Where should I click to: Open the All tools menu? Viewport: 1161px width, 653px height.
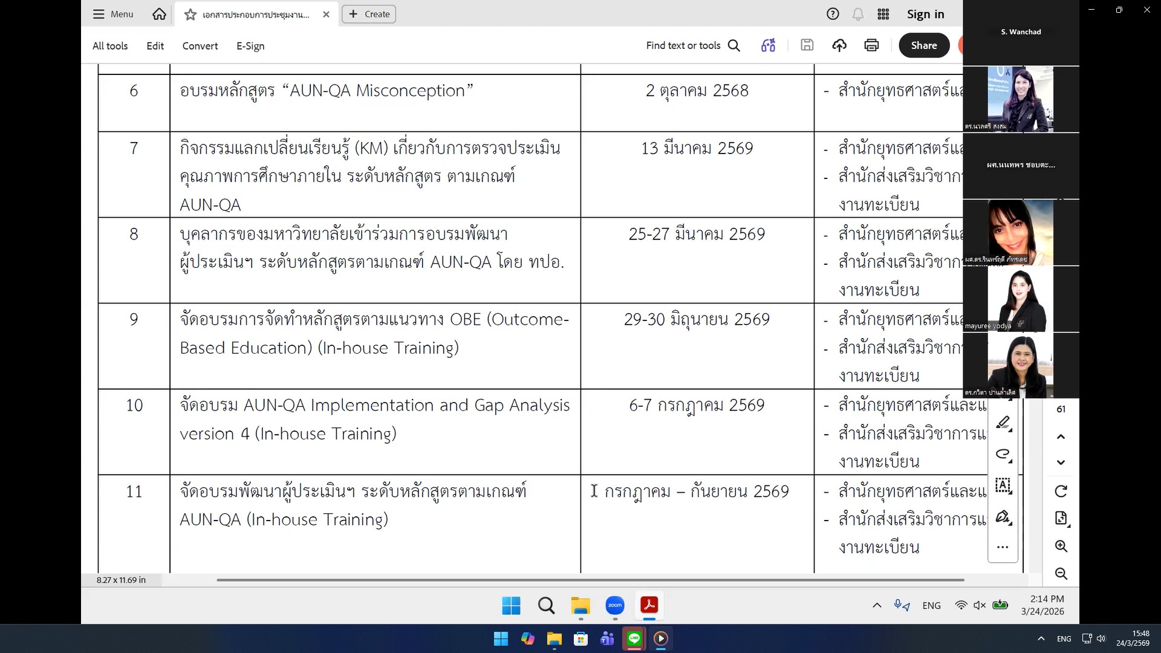110,46
